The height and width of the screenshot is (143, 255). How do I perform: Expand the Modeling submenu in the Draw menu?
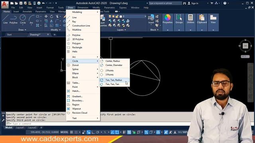coord(83,12)
